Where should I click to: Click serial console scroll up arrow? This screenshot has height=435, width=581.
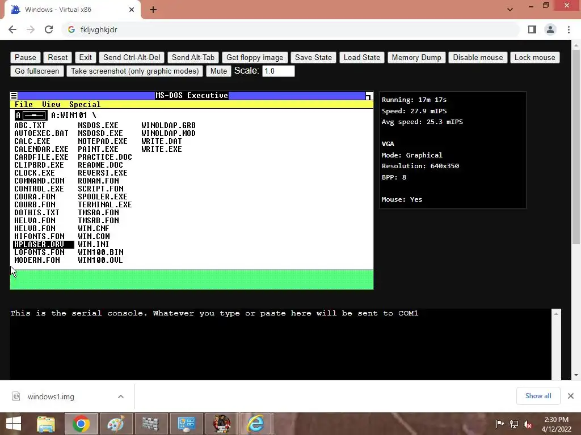click(x=556, y=314)
